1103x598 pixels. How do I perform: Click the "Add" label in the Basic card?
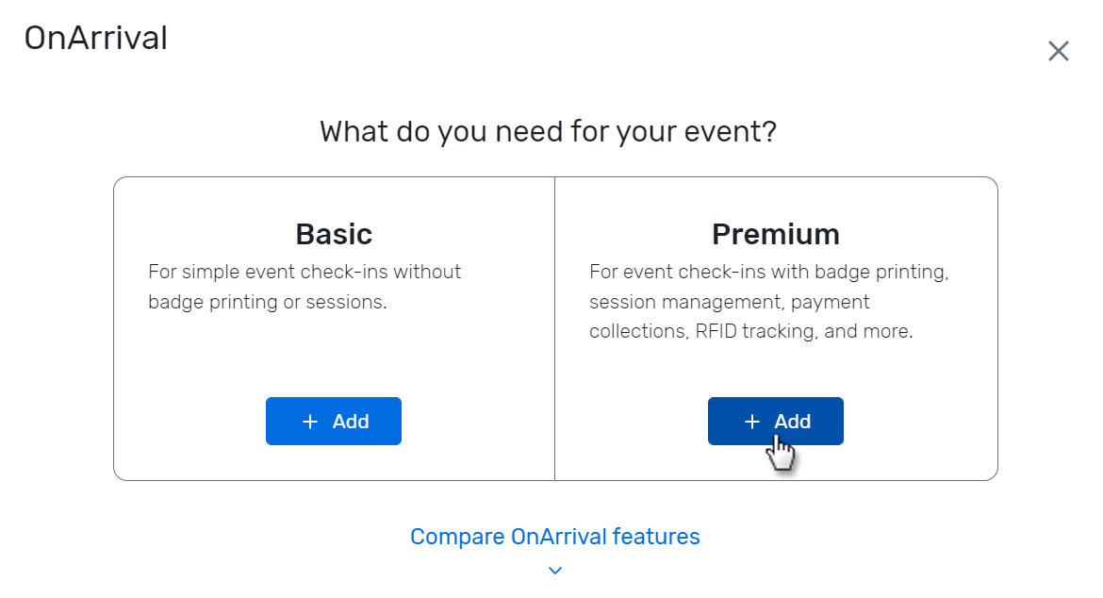click(x=351, y=422)
